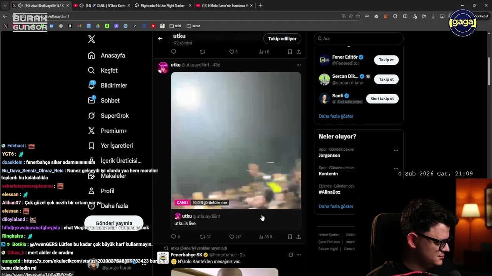
Task: Click Daha fazla göster under Neler oluyor
Action: (x=336, y=206)
